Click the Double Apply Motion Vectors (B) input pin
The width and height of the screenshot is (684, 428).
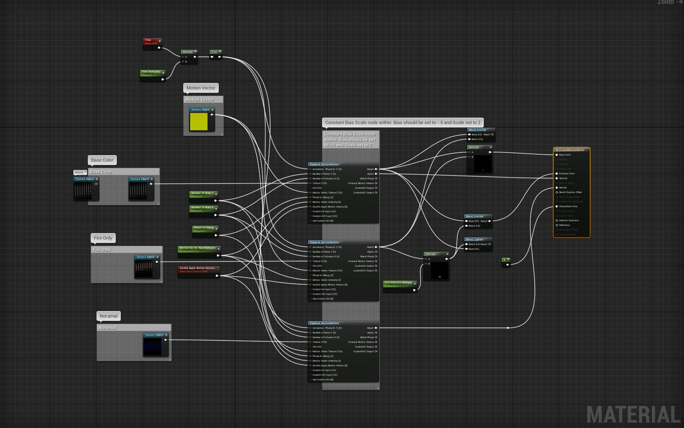coord(310,207)
